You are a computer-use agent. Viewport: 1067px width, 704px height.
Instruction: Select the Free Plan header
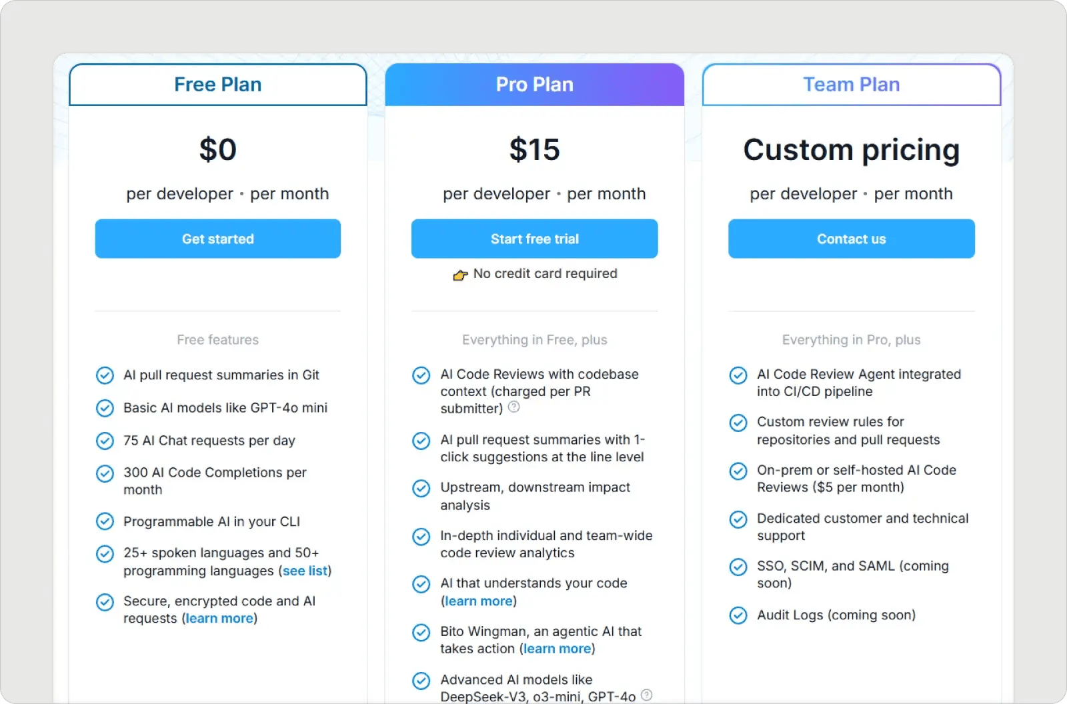tap(217, 85)
